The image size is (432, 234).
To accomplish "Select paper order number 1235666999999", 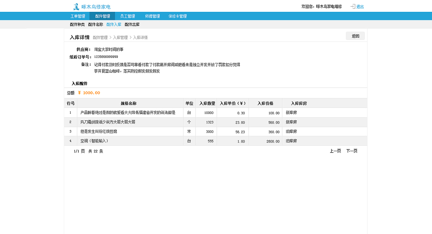I will pyautogui.click(x=106, y=57).
